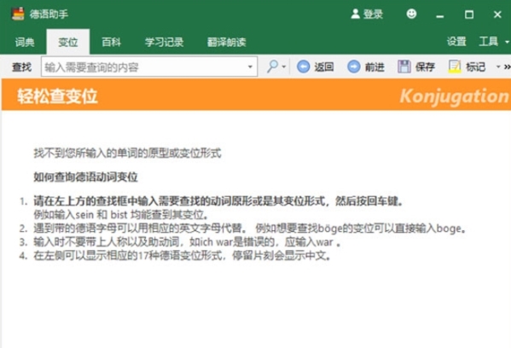
Task: Click the 查找 label beside the search box
Action: [x=22, y=67]
